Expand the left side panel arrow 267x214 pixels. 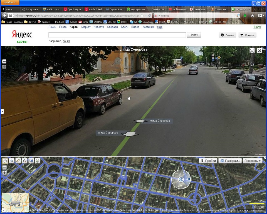click(2, 112)
